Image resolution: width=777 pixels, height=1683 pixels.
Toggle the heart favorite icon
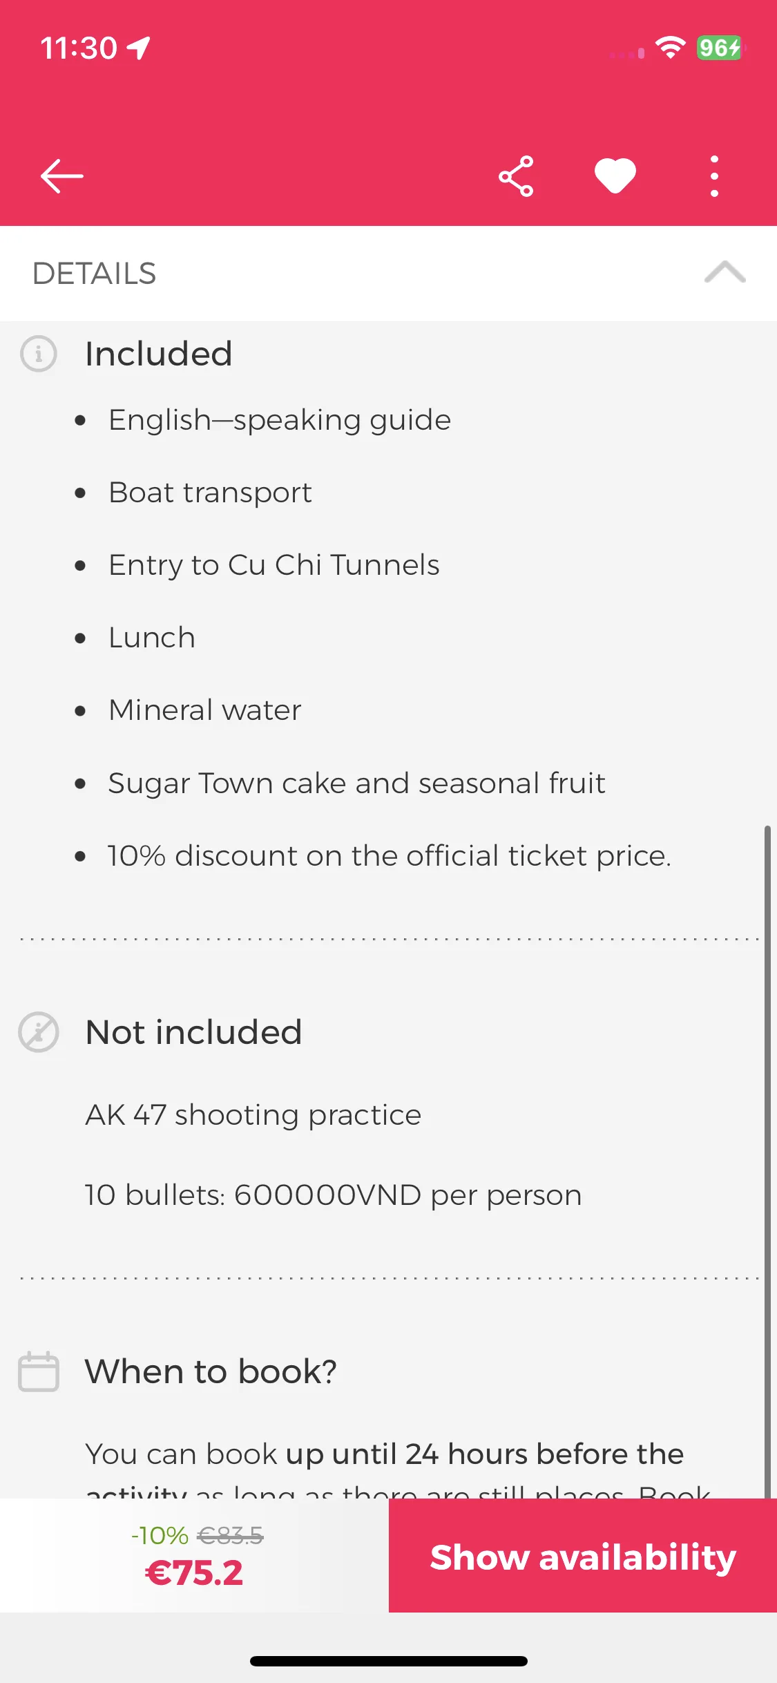point(615,176)
